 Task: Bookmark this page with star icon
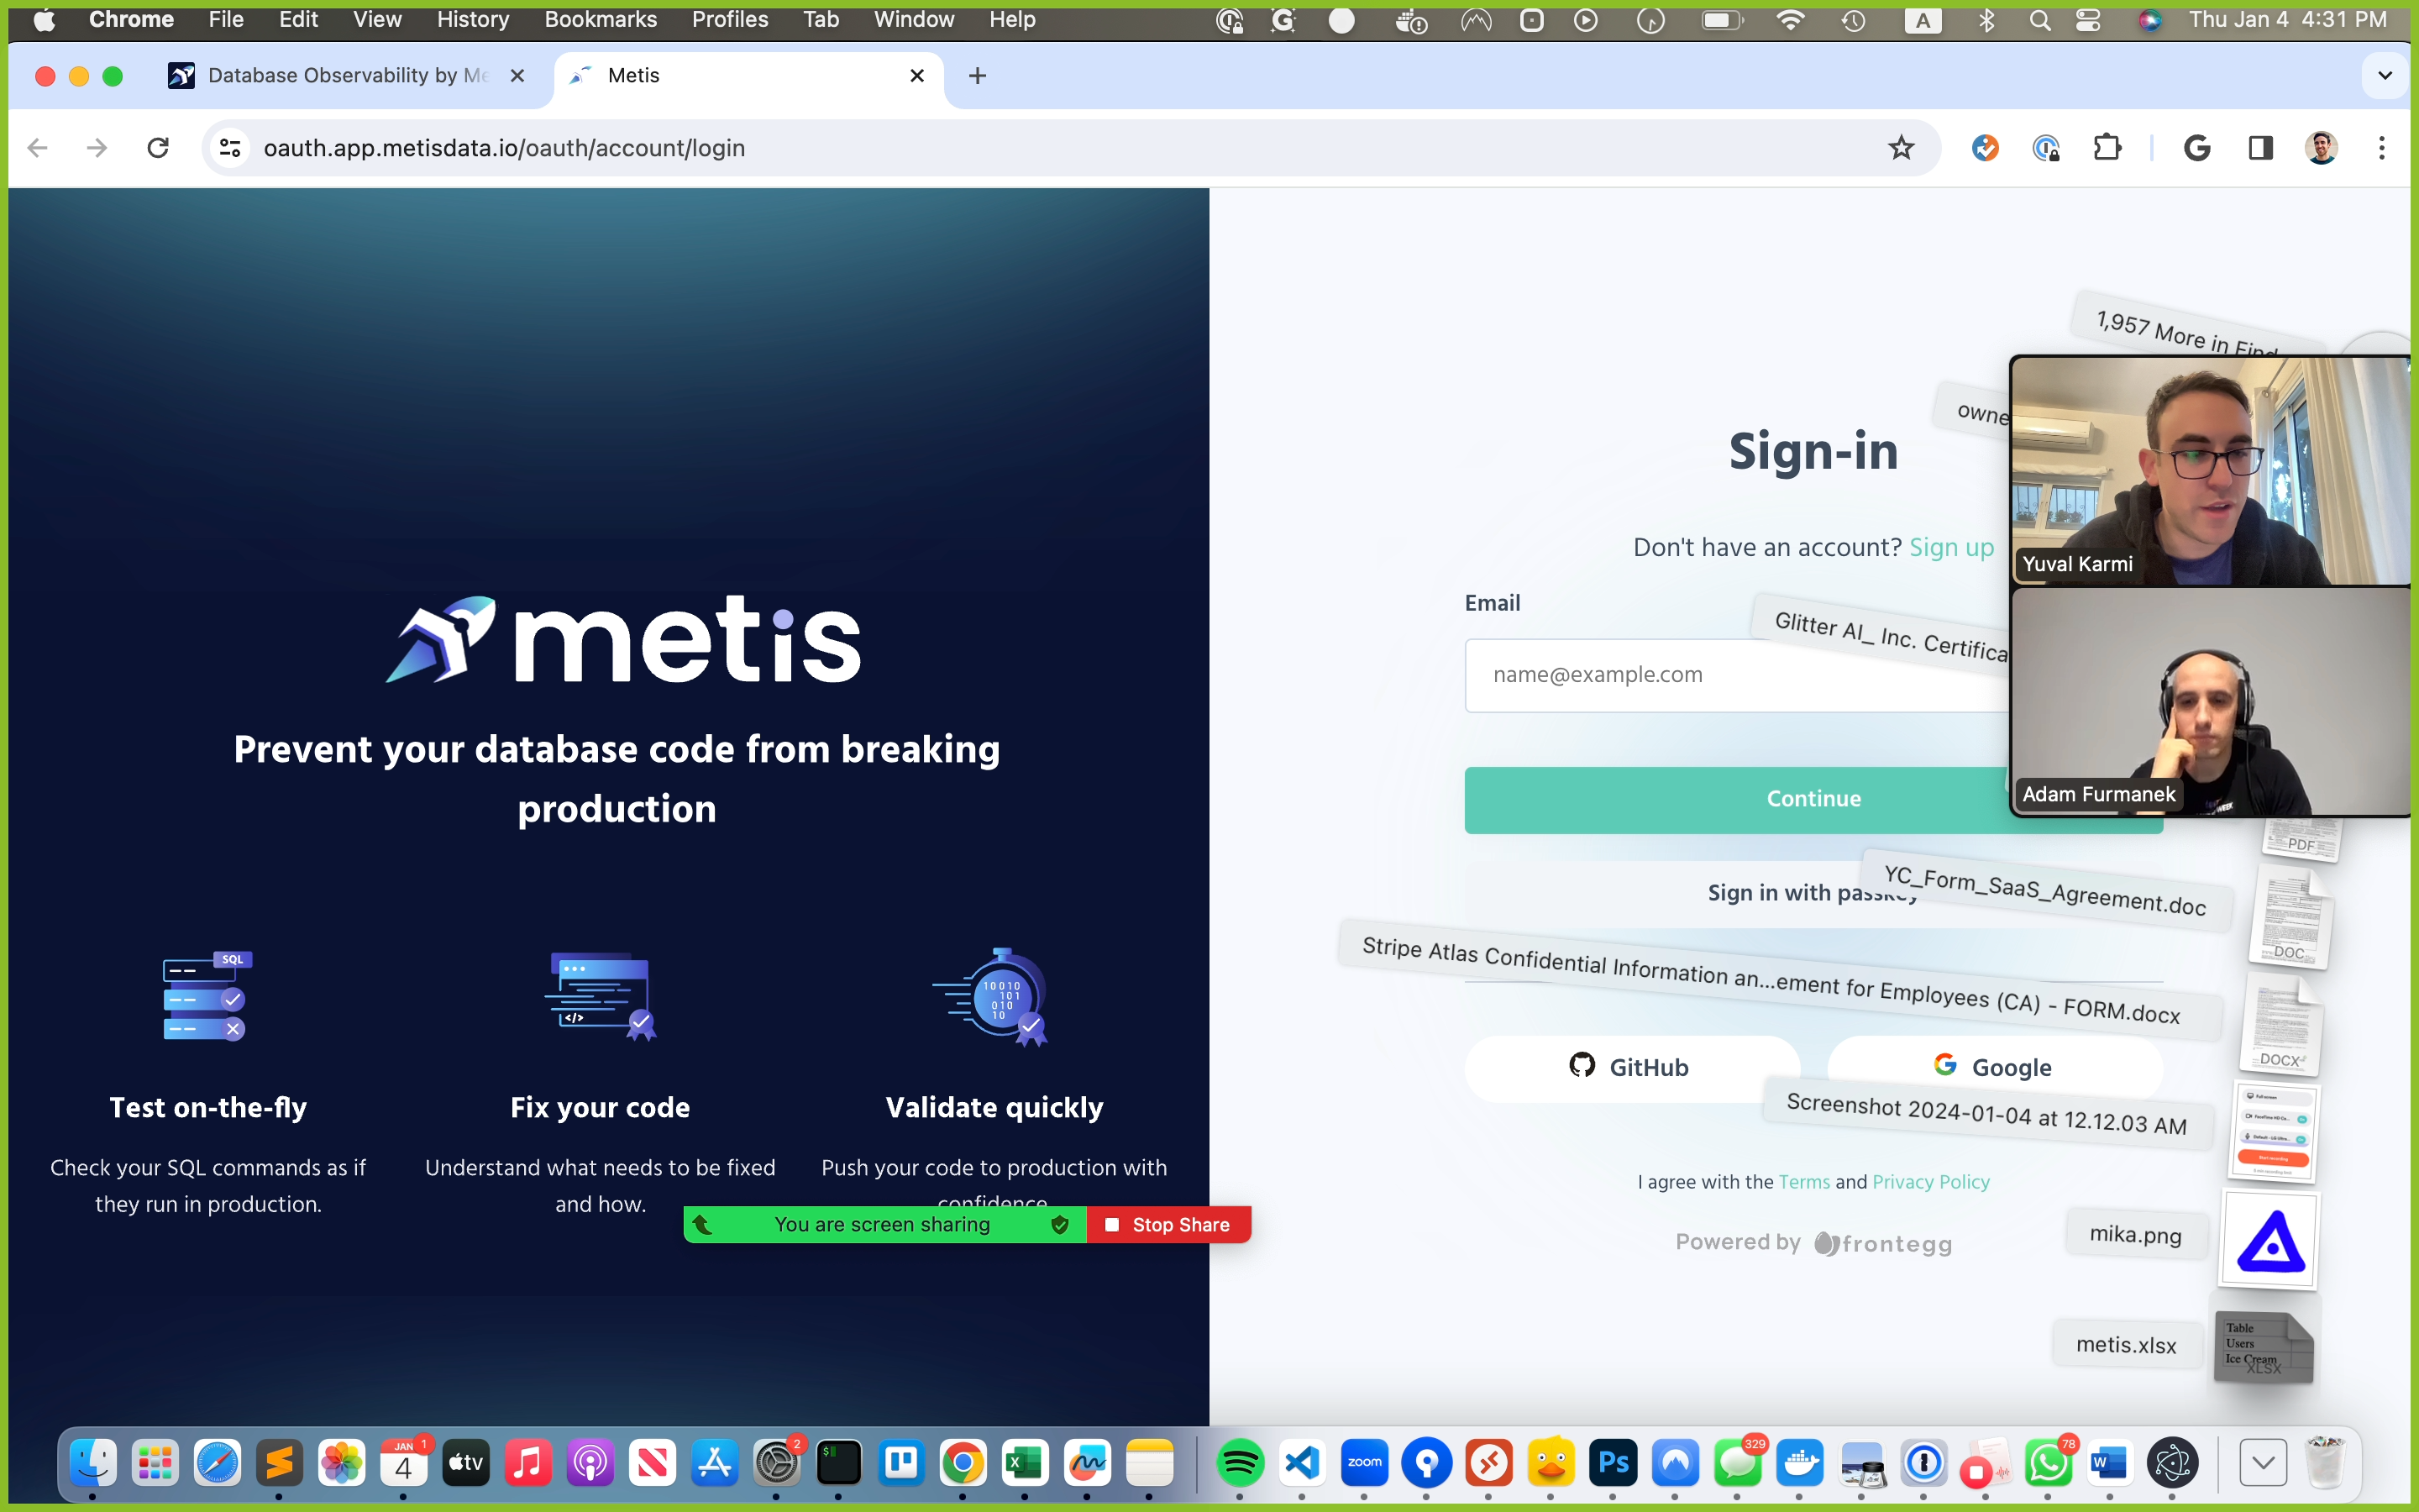point(1900,148)
